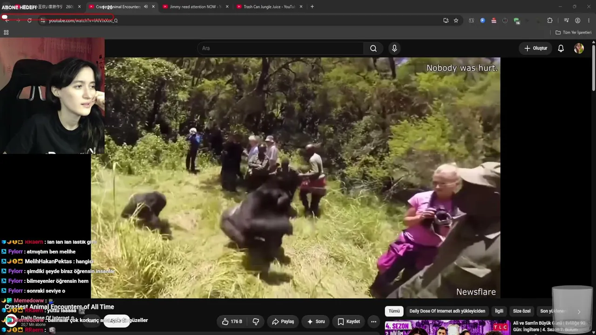This screenshot has width=596, height=335.
Task: Reload the page
Action: click(x=29, y=20)
